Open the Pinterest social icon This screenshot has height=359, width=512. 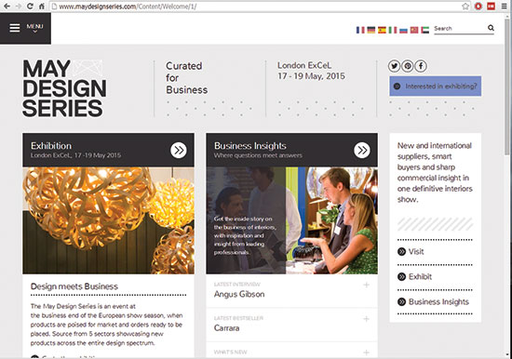tap(408, 66)
